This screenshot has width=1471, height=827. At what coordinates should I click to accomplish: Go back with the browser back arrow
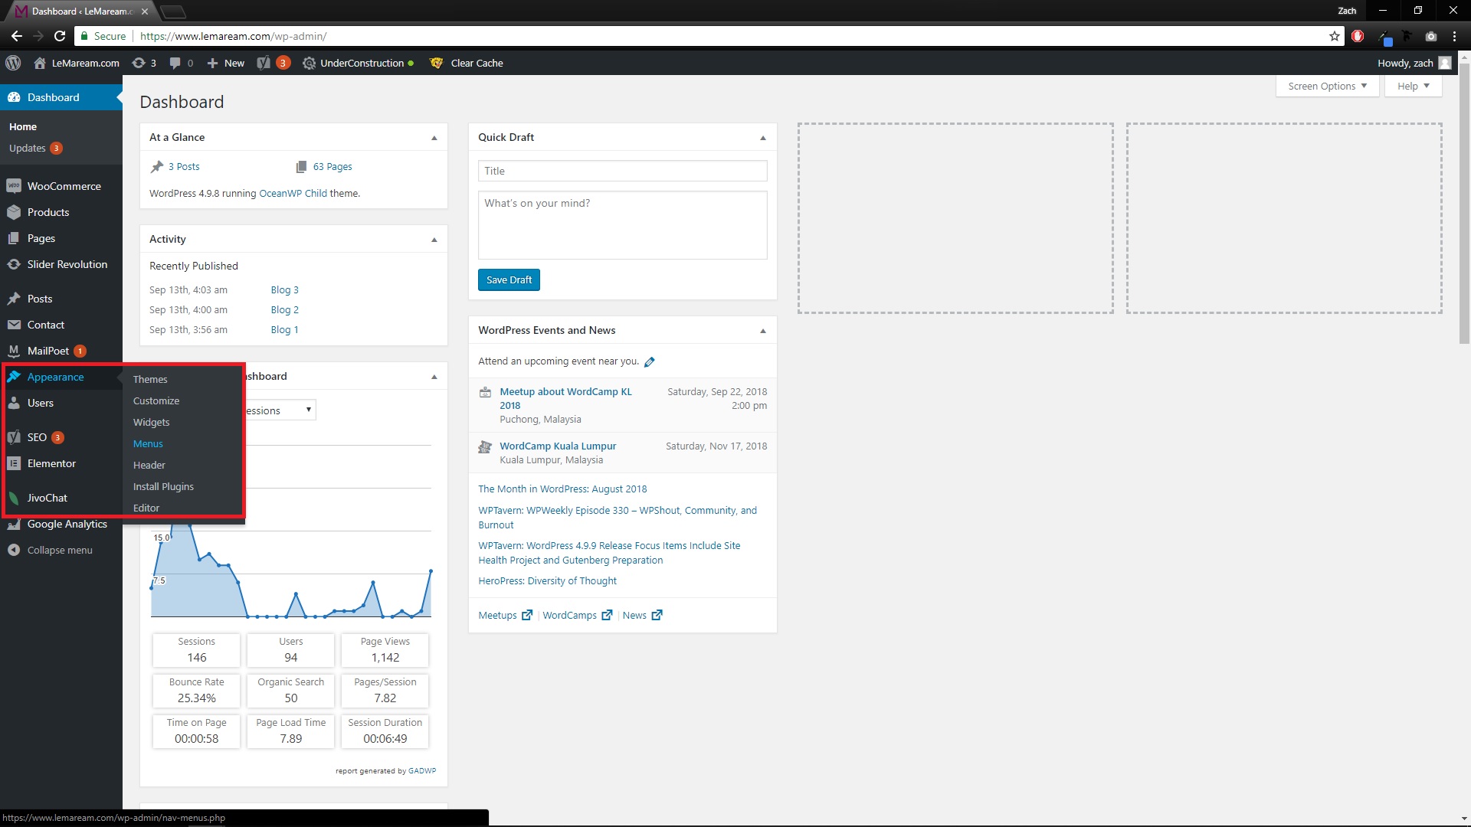[x=17, y=36]
